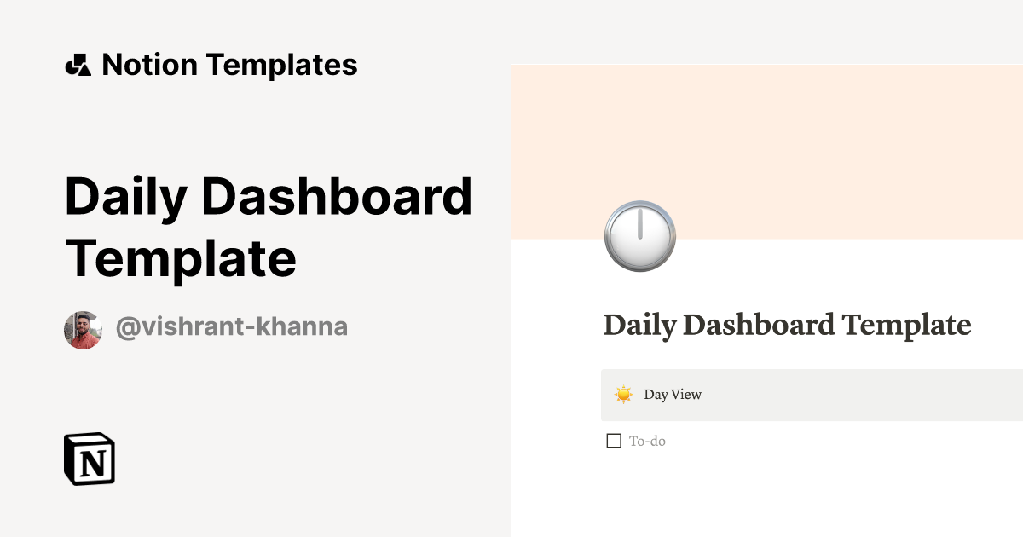Click the Daily Dashboard Template title text
The width and height of the screenshot is (1023, 537).
coord(269,226)
